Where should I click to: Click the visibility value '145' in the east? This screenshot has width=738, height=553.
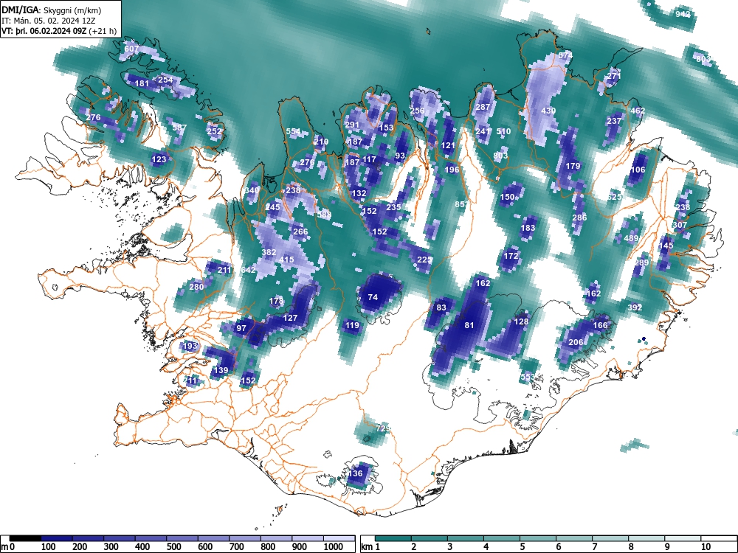point(666,245)
